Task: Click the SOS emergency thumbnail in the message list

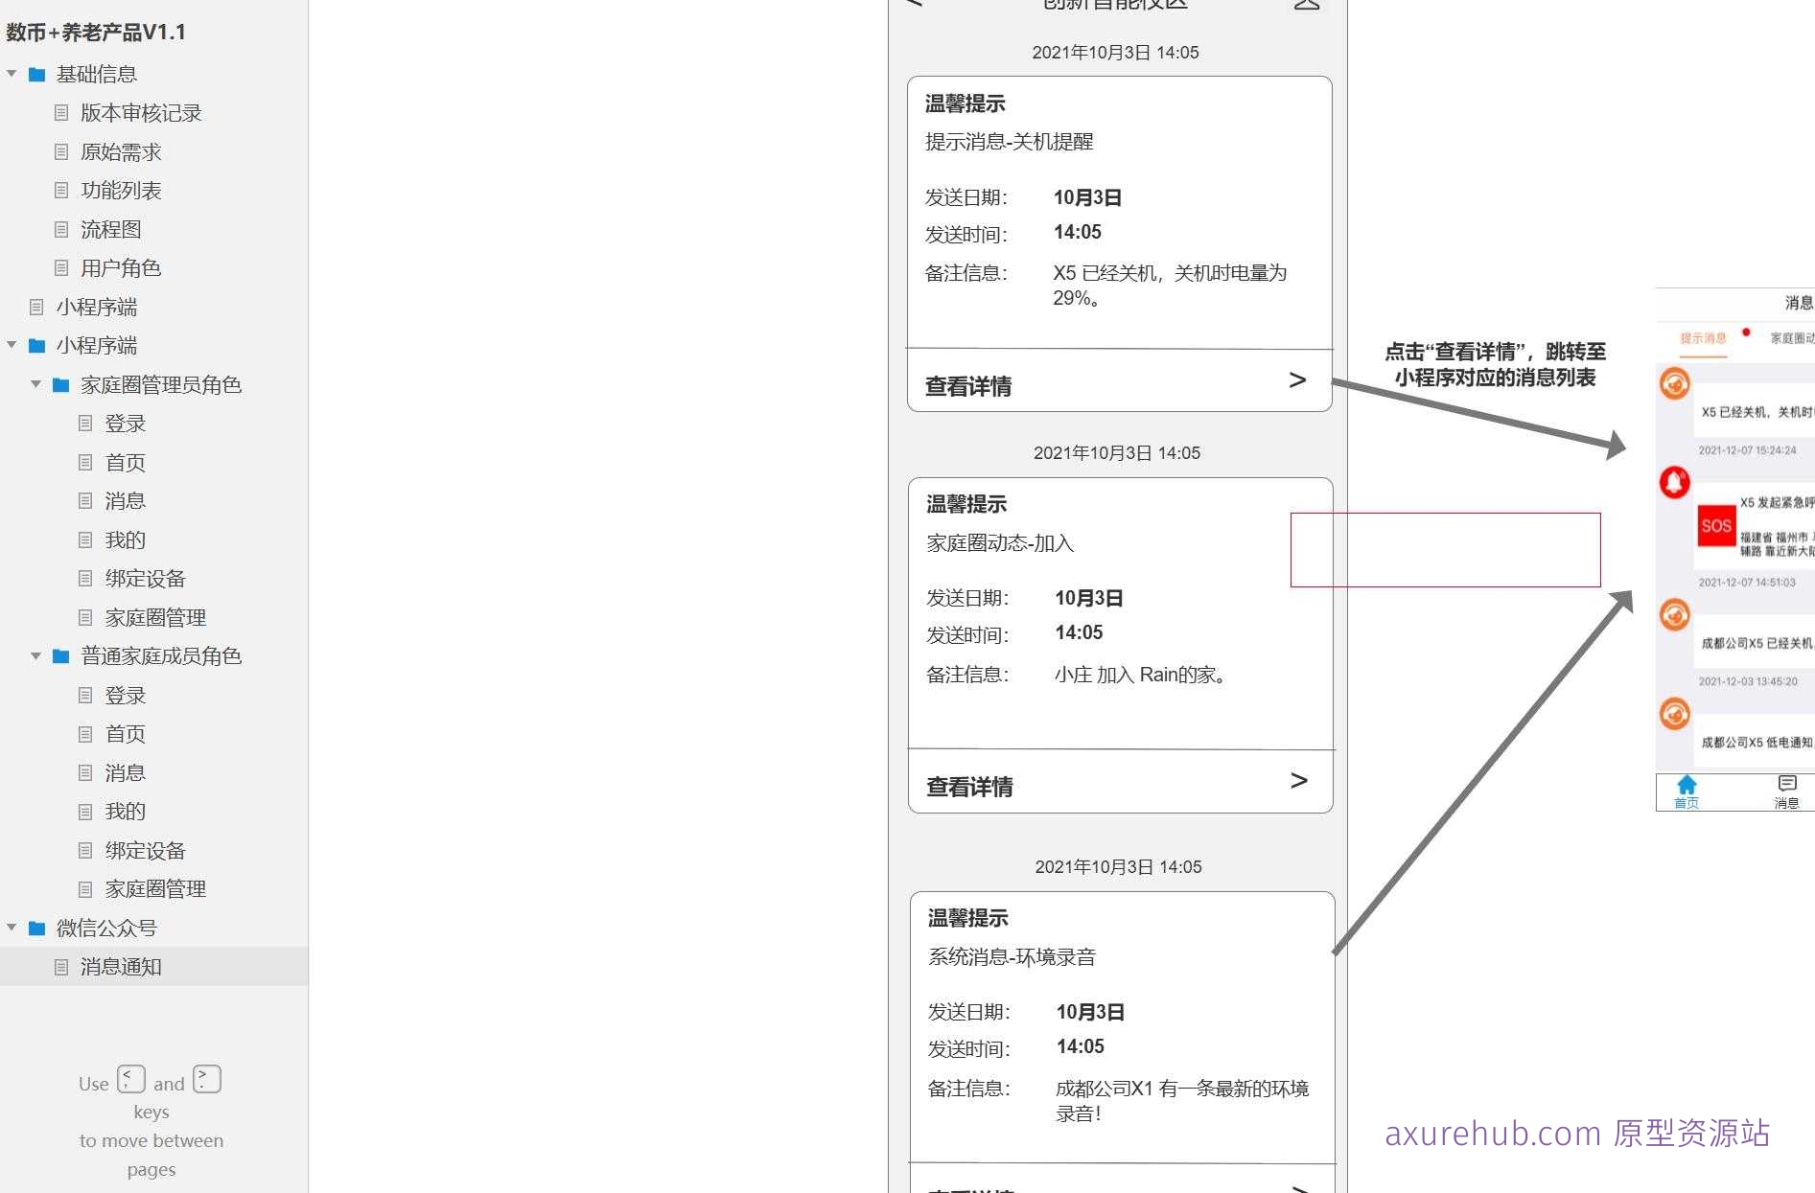Action: pyautogui.click(x=1717, y=525)
